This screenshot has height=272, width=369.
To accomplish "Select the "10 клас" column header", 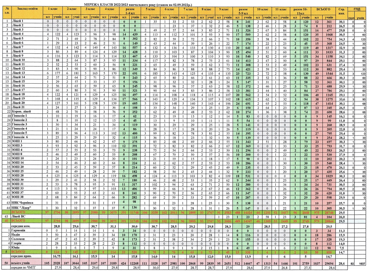I will (x=263, y=9).
